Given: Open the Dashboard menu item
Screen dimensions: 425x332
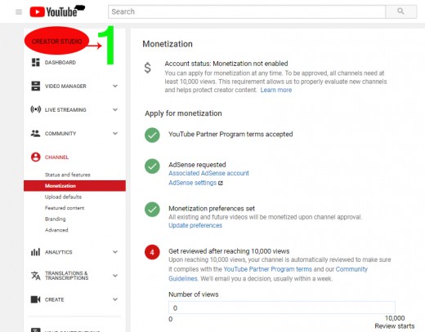Looking at the screenshot, I should coord(60,63).
